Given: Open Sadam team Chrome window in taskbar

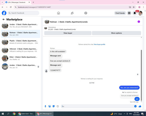Looking at the screenshot, I should (26, 114).
